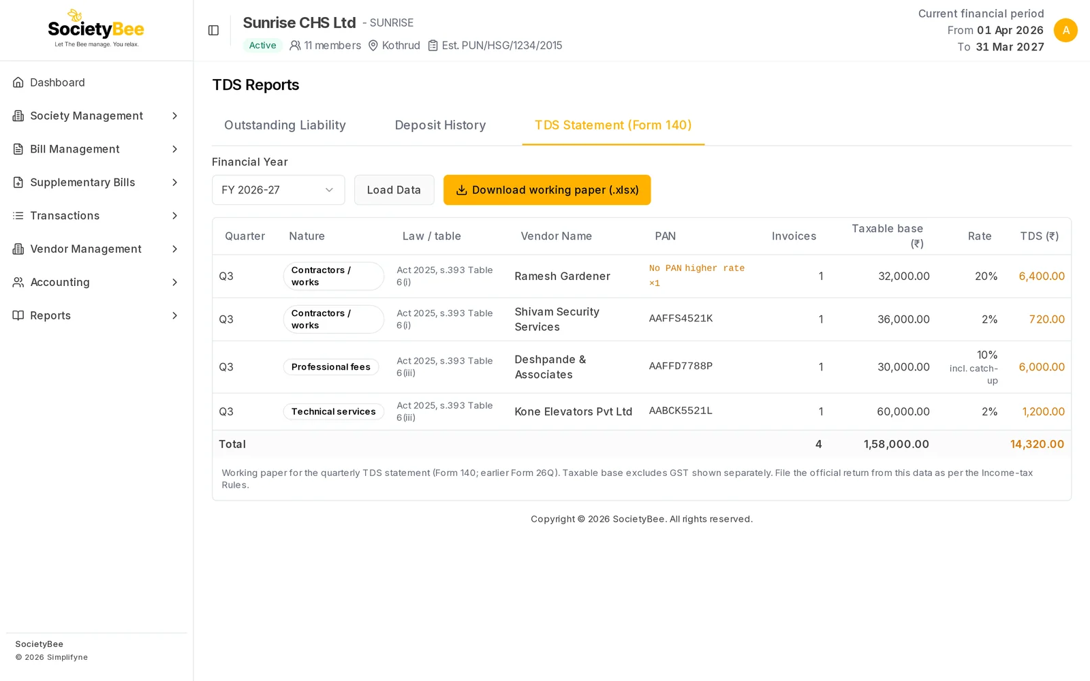The image size is (1090, 681).
Task: Click the registration clipboard icon
Action: point(433,46)
